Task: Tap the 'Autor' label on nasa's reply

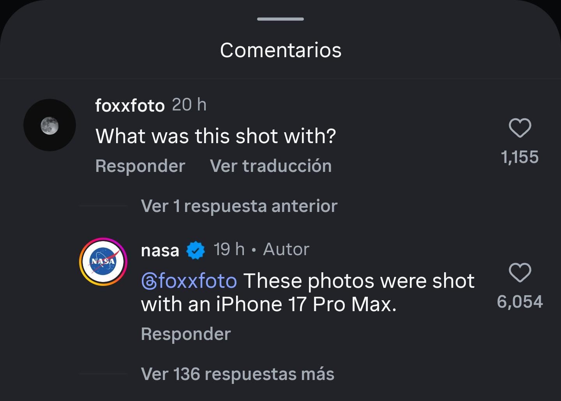Action: coord(286,249)
